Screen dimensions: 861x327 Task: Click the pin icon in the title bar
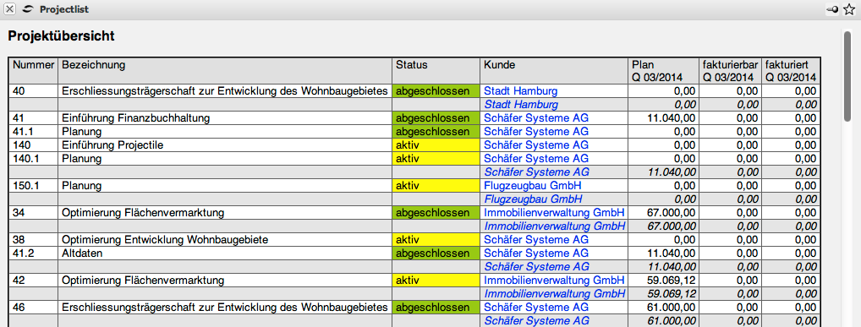click(x=832, y=9)
